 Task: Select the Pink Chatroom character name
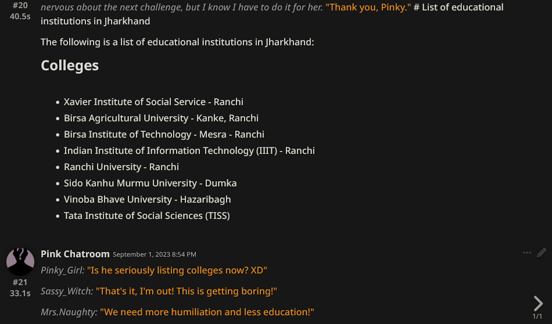(75, 254)
